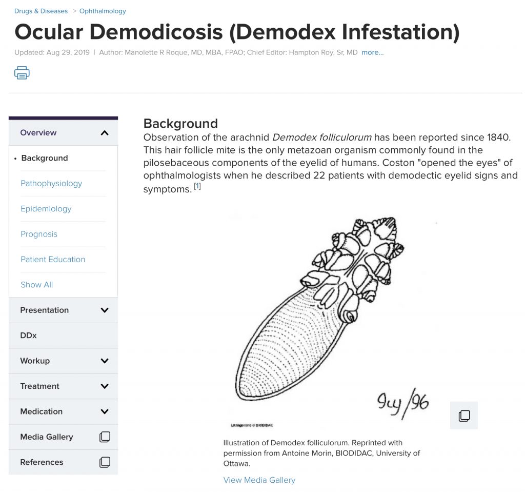Viewport: 525px width, 492px height.
Task: Open the Ophthalmology breadcrumb link
Action: [103, 11]
